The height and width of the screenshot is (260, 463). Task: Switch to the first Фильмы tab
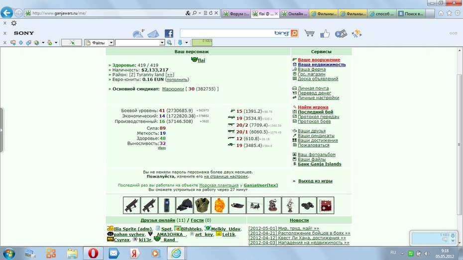pyautogui.click(x=324, y=13)
